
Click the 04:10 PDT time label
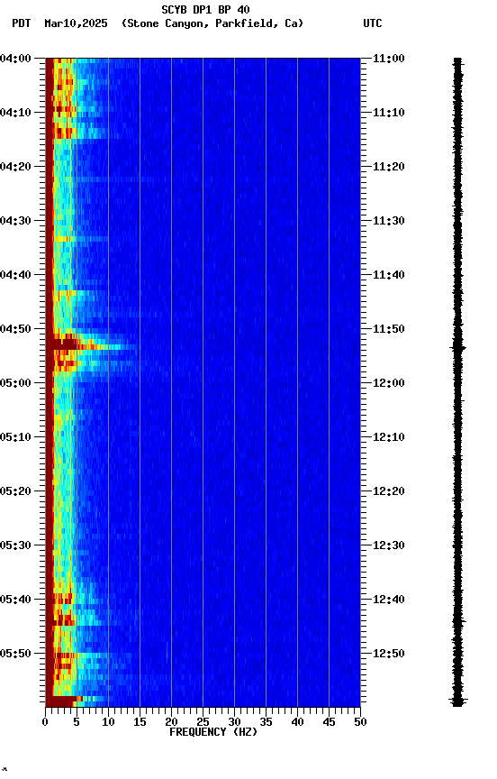click(15, 113)
